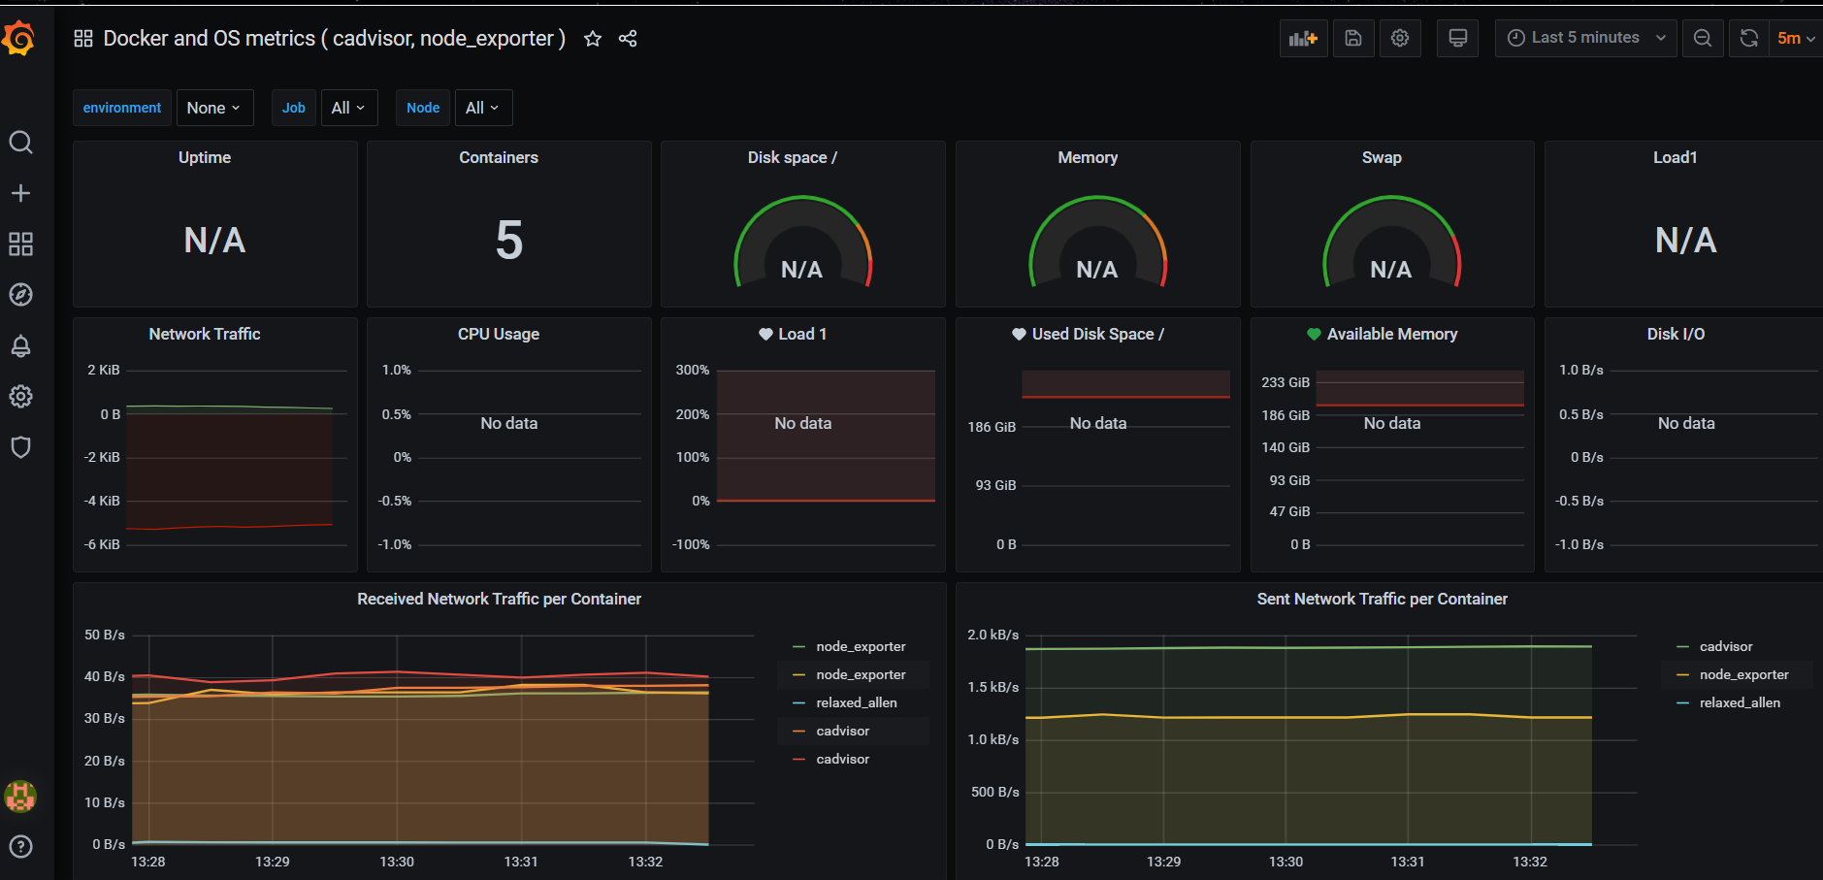Zoom out time range magnifier icon
This screenshot has height=880, width=1823.
click(x=1703, y=38)
